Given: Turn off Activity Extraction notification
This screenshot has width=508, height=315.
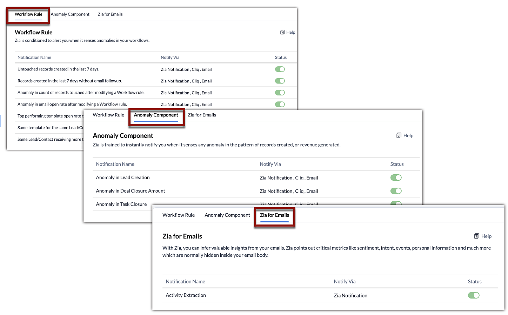Looking at the screenshot, I should click(474, 295).
